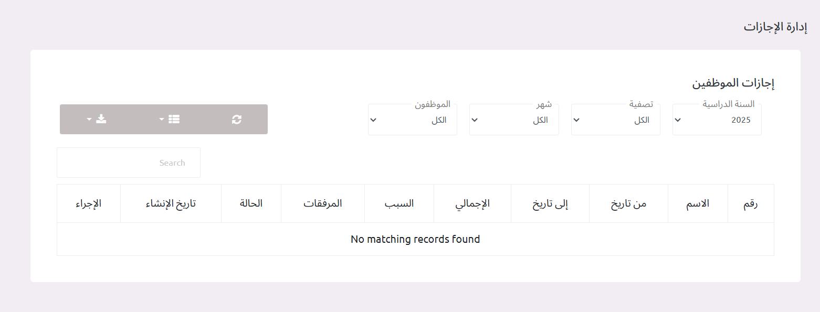Open the شهر month dropdown
Image resolution: width=820 pixels, height=312 pixels.
514,119
